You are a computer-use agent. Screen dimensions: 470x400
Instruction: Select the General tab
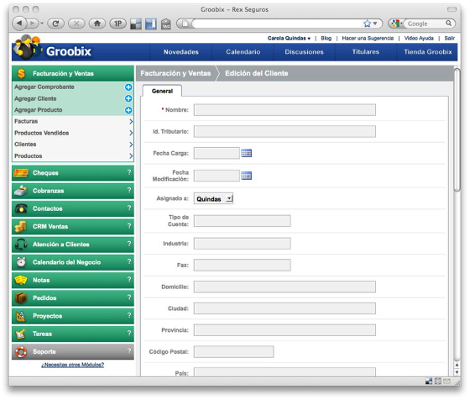click(x=162, y=91)
